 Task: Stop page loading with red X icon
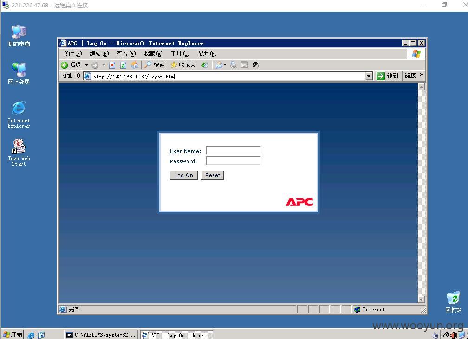112,65
